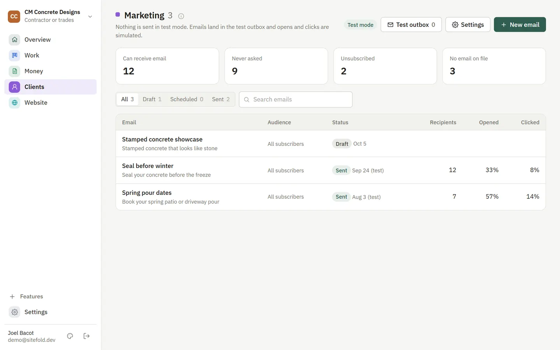Click the CC company logo avatar
Viewport: 560px width, 350px height.
click(x=14, y=16)
